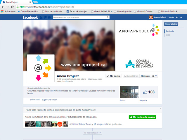Click Sugerir una edición link

coord(49,100)
